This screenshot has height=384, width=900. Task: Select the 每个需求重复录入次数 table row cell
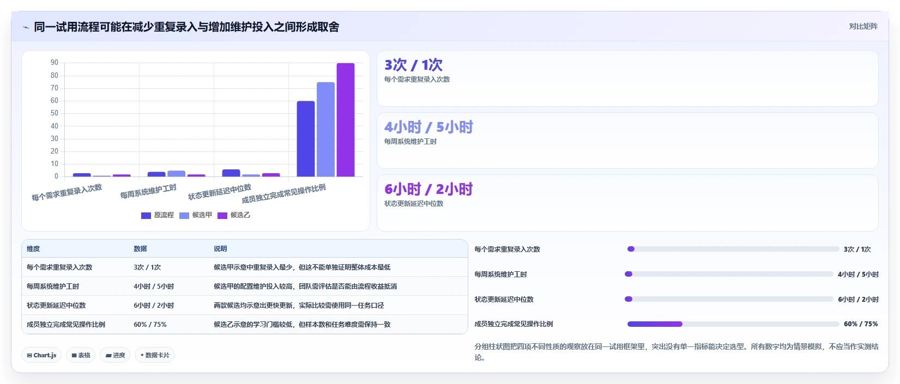59,267
